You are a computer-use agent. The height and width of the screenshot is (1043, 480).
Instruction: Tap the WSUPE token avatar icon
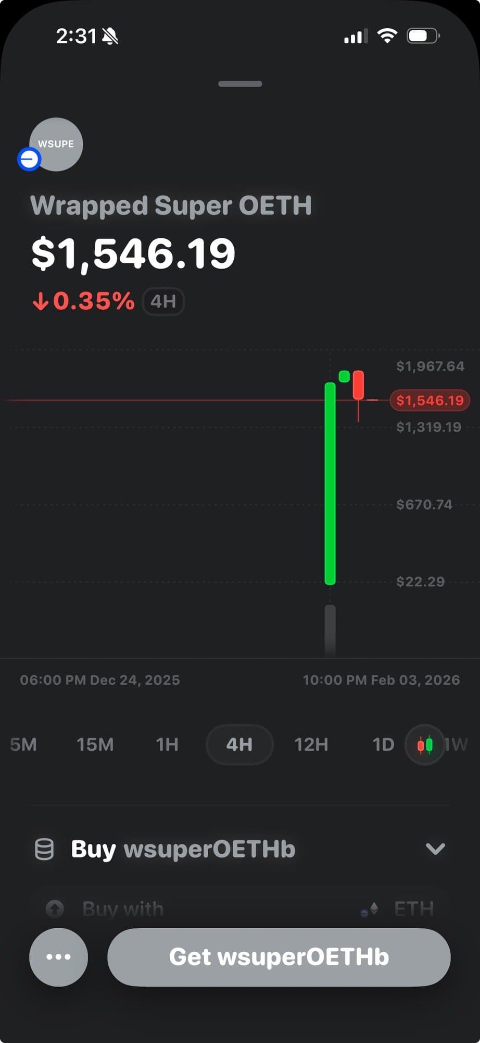(56, 144)
